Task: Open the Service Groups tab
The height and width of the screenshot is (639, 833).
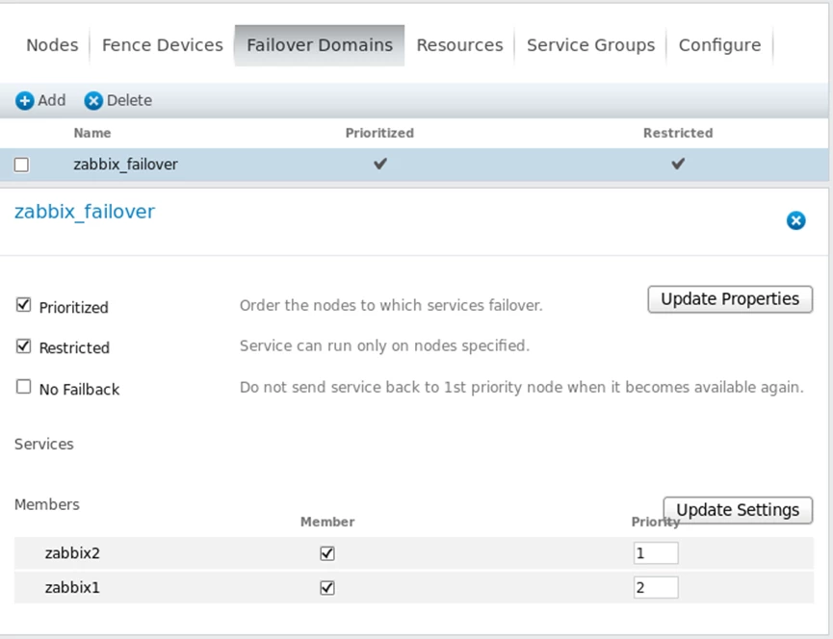Action: coord(590,45)
